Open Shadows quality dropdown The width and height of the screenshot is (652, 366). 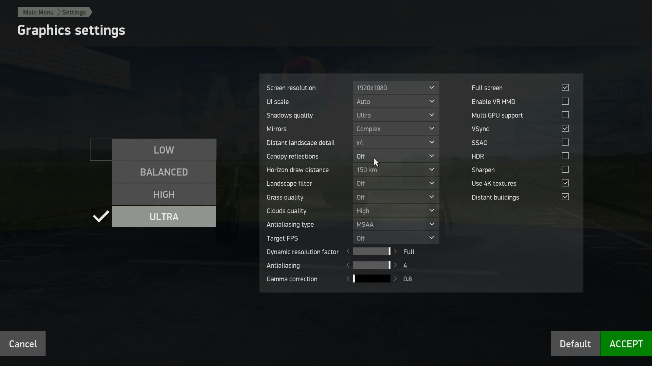(x=396, y=115)
